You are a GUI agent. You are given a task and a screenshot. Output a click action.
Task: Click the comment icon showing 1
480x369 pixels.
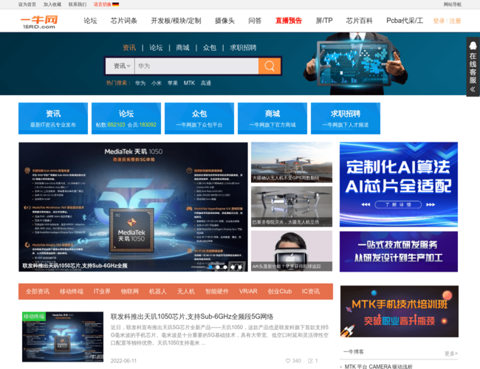point(310,361)
